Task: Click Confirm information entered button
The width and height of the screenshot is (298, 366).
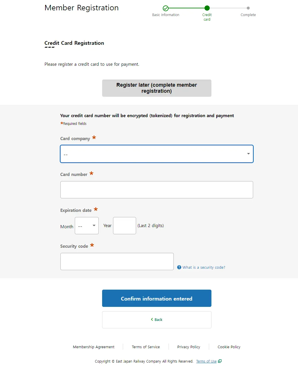Action: point(156,298)
